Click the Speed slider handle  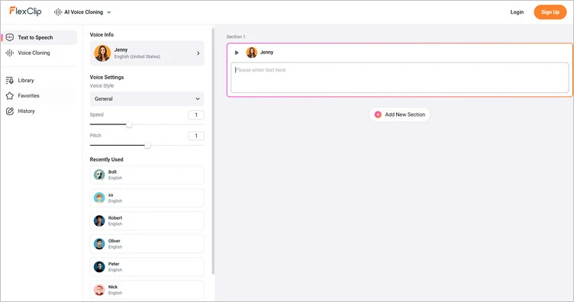click(129, 124)
